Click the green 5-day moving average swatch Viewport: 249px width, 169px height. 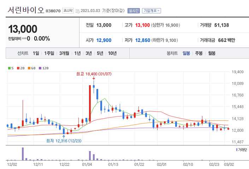10,68
